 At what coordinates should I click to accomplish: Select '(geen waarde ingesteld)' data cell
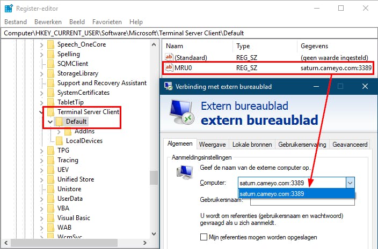click(335, 58)
